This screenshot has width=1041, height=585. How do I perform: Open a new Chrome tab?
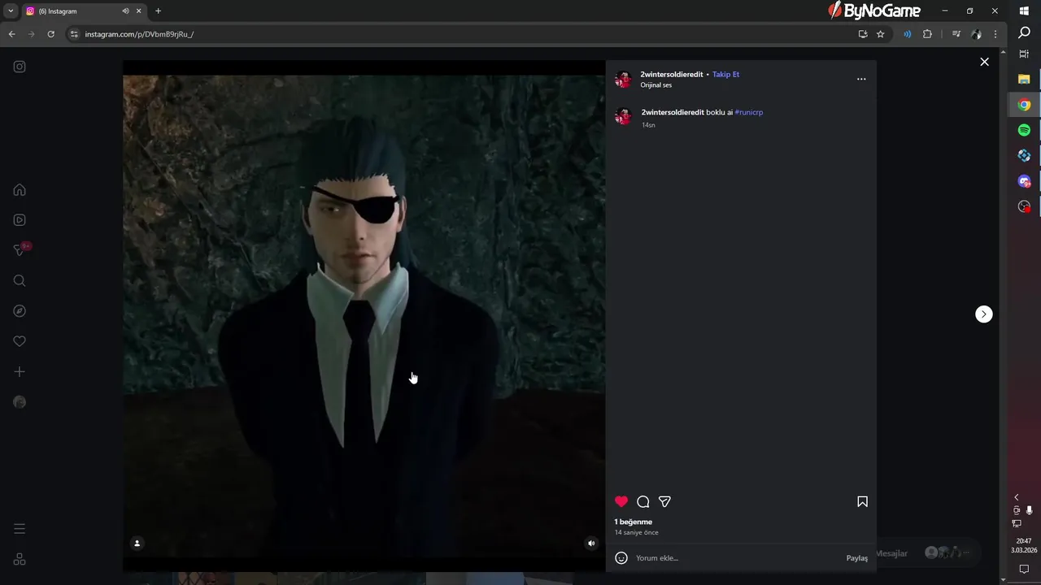[158, 11]
